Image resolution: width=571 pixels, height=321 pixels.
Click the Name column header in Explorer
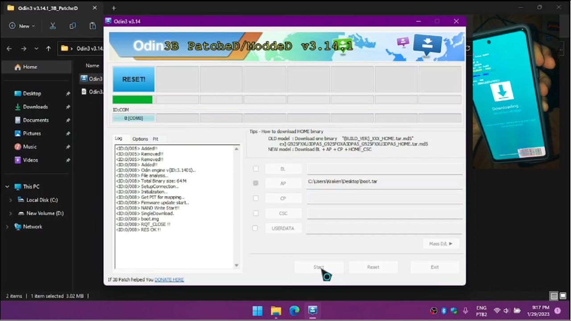coord(92,66)
